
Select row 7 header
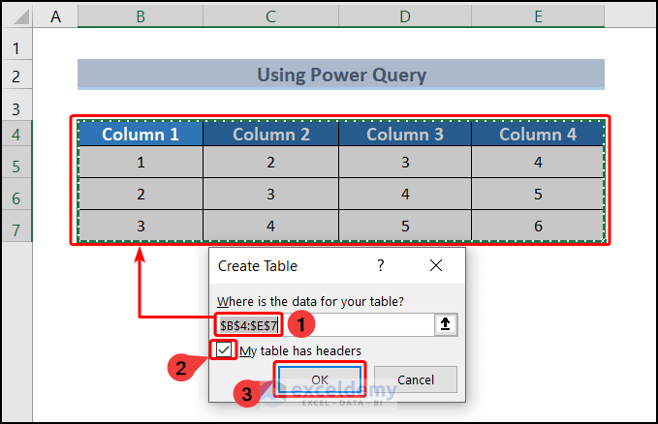(x=16, y=227)
